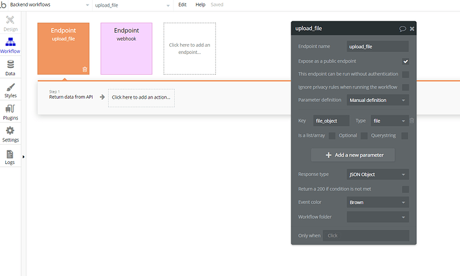Open the upload_file workflow selector dropdown
The image size is (460, 276).
click(133, 5)
